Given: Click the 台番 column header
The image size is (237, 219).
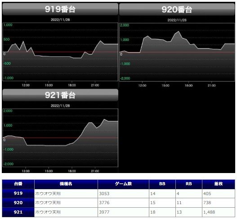Looking at the screenshot, I should click(x=18, y=184).
